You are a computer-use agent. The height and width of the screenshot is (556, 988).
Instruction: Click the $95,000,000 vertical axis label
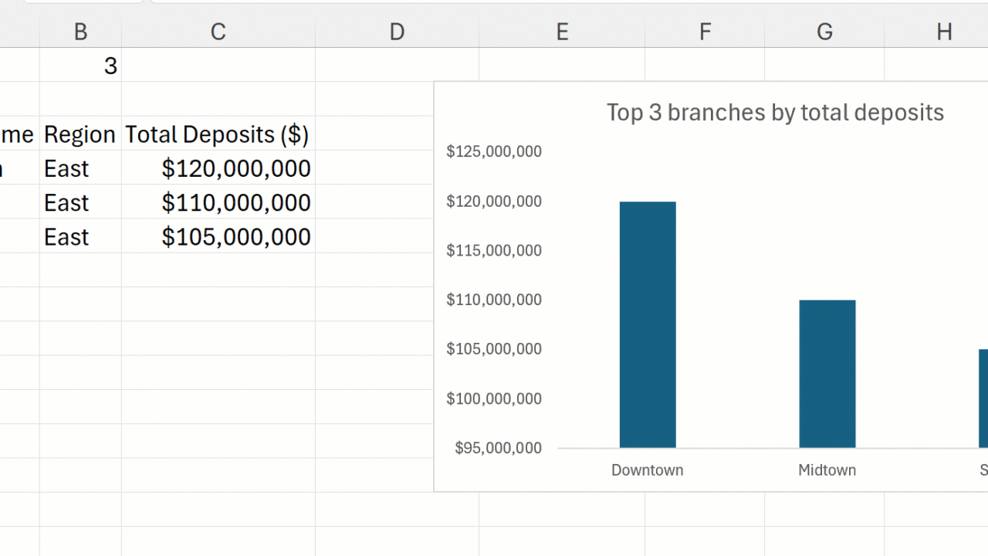click(x=498, y=448)
